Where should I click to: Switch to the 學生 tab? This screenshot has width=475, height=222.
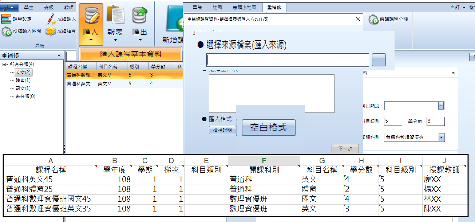[x=29, y=7]
